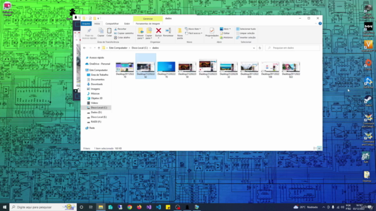Delete with the red Excluir X
Screen dimensions: 376x211
pyautogui.click(x=159, y=32)
